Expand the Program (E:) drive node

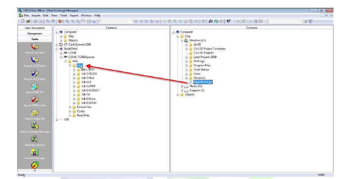click(x=182, y=91)
